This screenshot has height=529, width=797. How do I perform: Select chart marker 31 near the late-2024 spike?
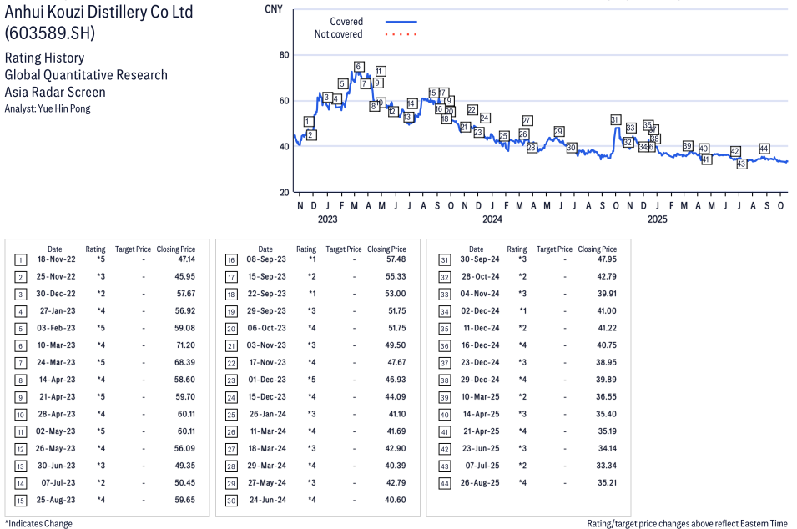615,120
